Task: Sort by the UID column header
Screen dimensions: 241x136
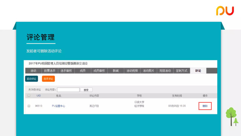Action: click(x=38, y=96)
